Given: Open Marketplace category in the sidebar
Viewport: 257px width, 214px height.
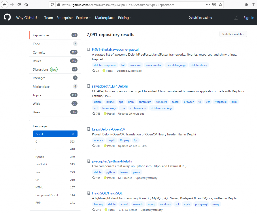Looking at the screenshot, I should click(x=55, y=87).
